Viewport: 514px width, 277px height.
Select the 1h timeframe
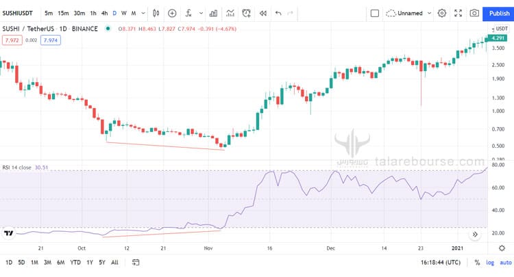93,14
